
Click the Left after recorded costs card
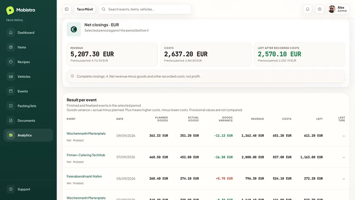tap(300, 55)
